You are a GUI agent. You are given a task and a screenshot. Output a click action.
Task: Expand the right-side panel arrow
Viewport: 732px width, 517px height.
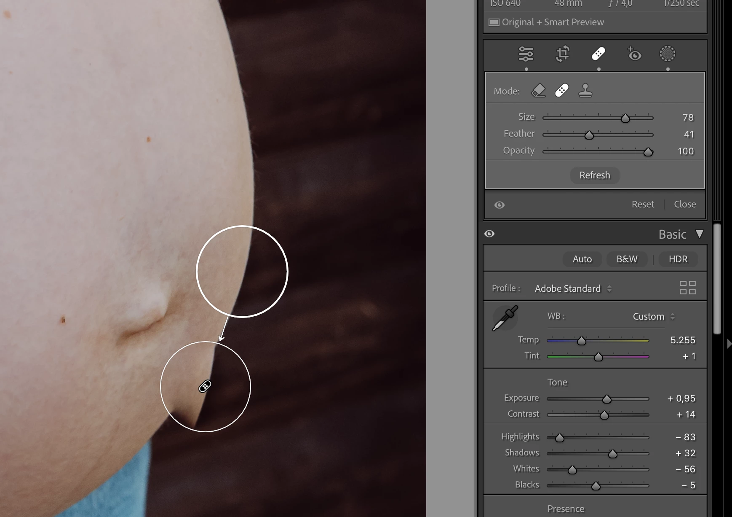[729, 344]
